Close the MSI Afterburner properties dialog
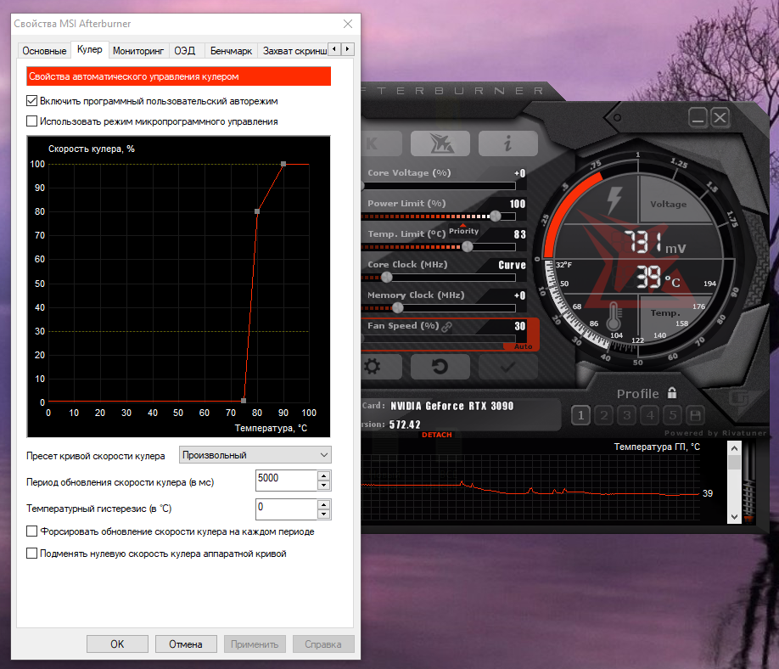The height and width of the screenshot is (669, 779). (x=348, y=24)
